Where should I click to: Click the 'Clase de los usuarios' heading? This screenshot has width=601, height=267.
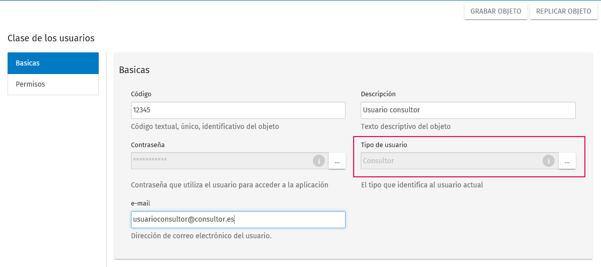tap(51, 38)
